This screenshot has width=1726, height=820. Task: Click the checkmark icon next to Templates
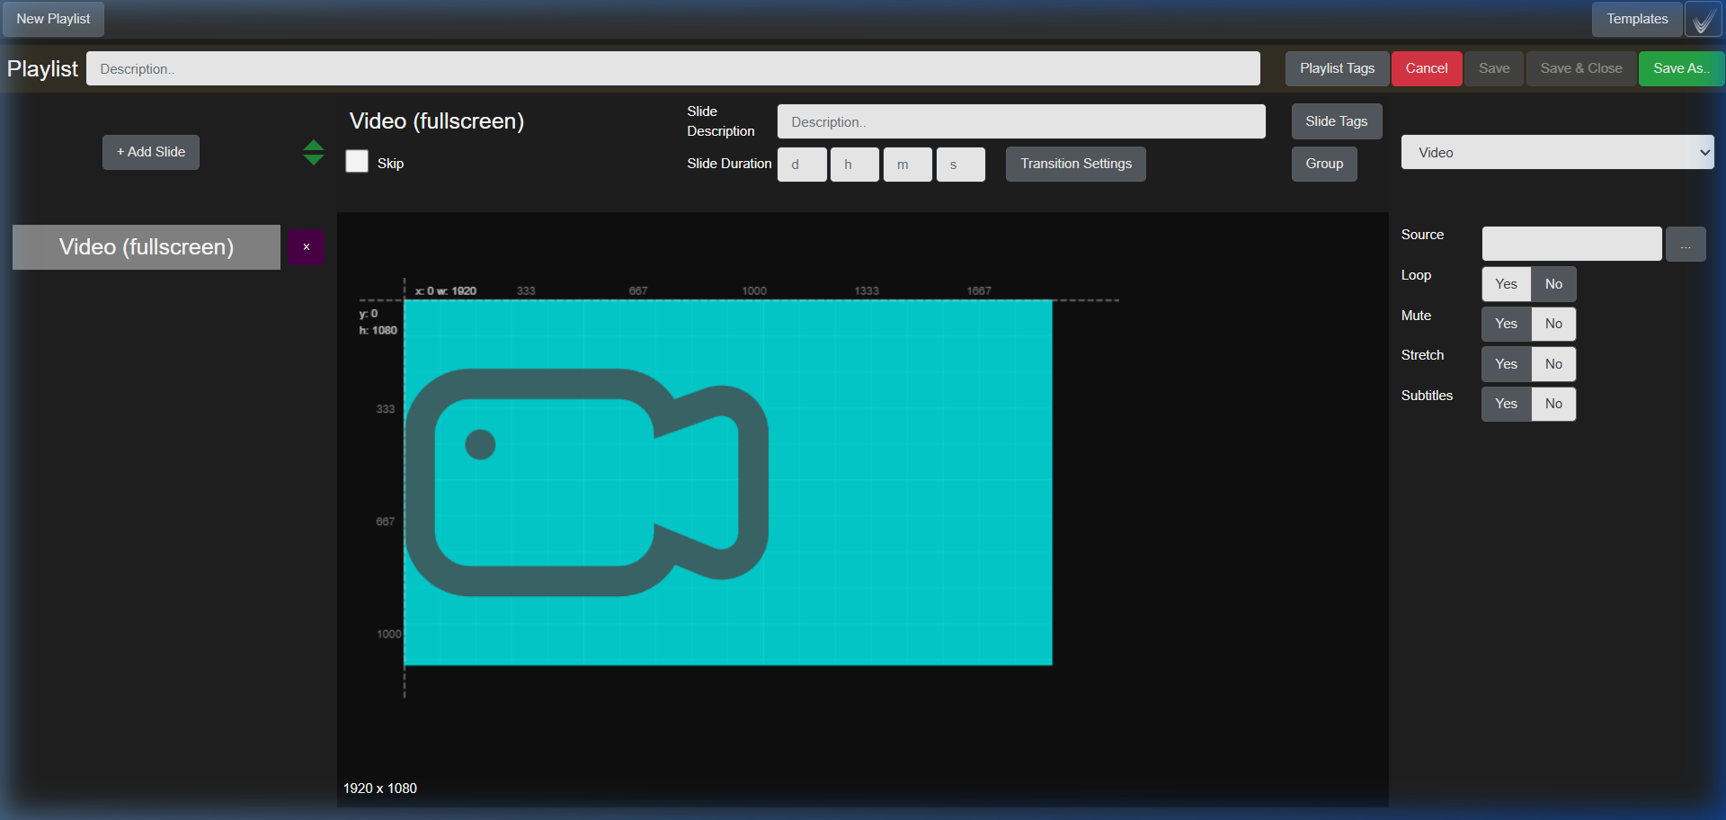(1703, 19)
